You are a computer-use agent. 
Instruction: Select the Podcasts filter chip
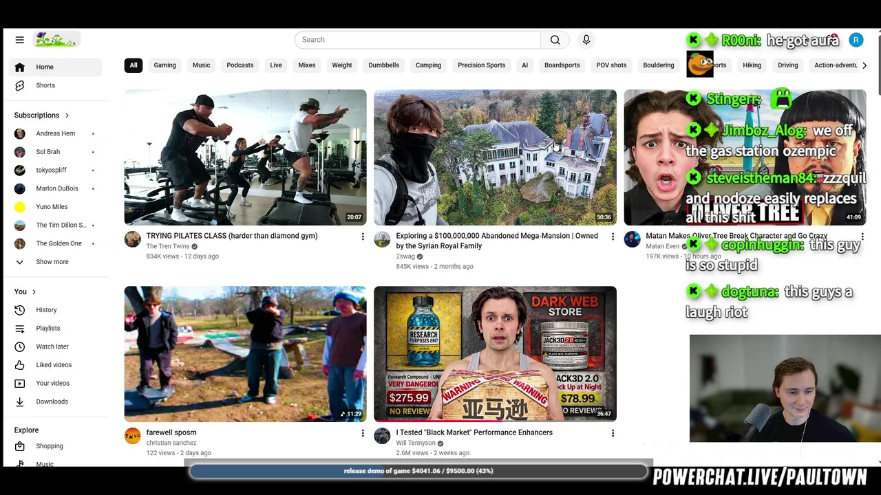(x=240, y=65)
